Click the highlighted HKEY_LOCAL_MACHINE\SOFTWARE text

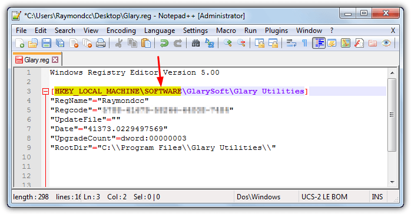coord(118,91)
